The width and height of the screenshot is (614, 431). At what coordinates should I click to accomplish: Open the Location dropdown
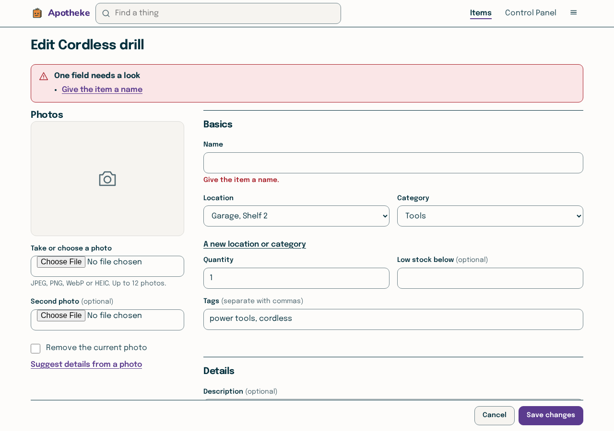click(x=296, y=216)
